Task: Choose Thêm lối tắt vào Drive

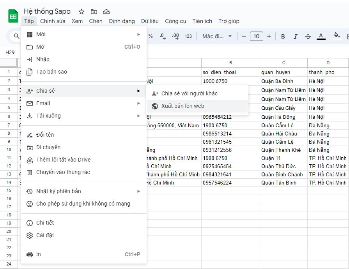Action: point(84,160)
